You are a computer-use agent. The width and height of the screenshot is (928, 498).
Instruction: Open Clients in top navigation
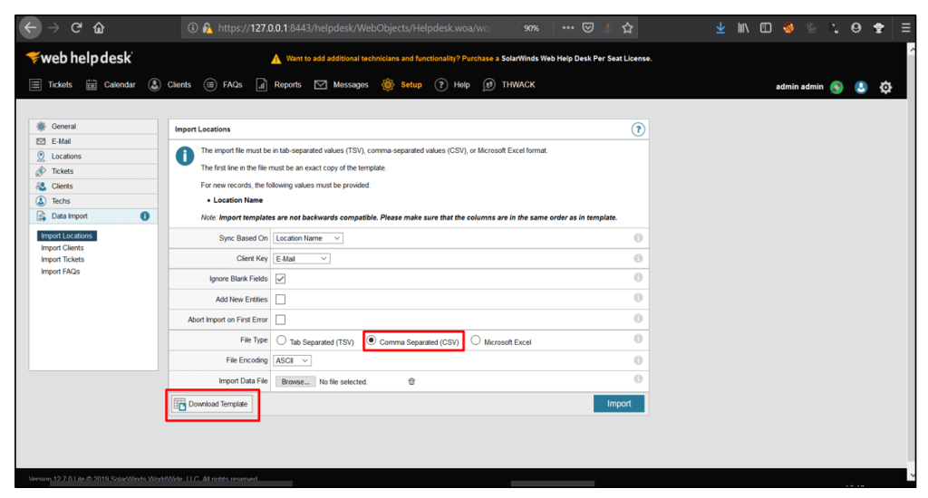(169, 84)
